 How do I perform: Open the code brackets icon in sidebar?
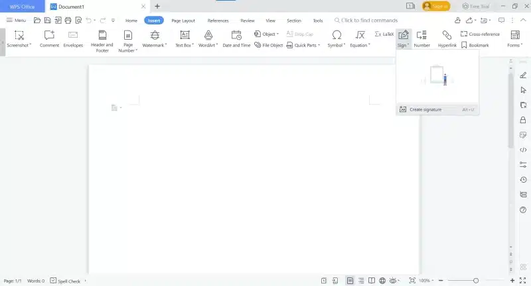click(x=523, y=150)
